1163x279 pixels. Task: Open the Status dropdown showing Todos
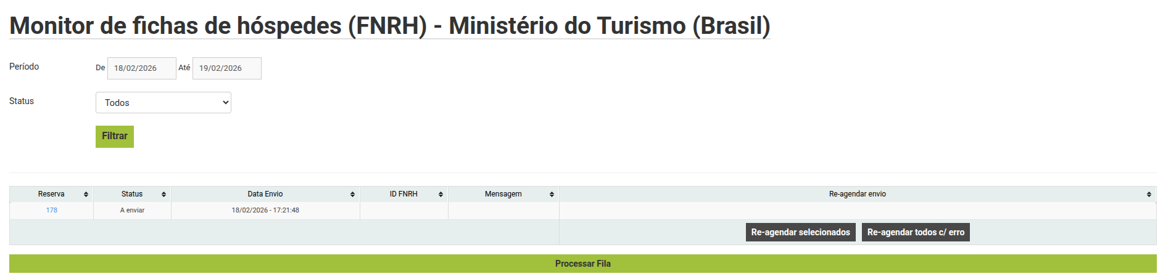click(x=163, y=103)
